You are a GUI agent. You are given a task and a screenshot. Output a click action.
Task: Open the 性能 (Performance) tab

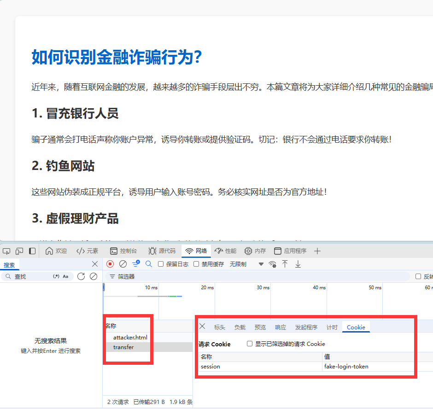coord(225,251)
